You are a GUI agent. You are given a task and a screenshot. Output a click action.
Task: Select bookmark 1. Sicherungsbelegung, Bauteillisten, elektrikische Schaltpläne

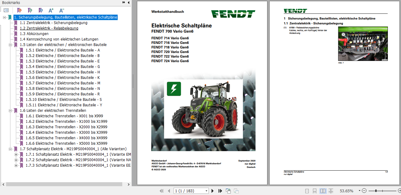coord(65,17)
